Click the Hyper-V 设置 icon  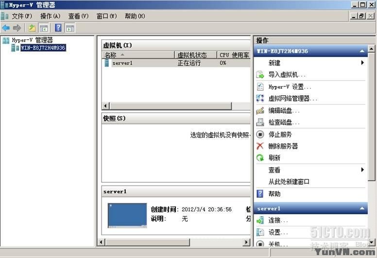pyautogui.click(x=260, y=86)
